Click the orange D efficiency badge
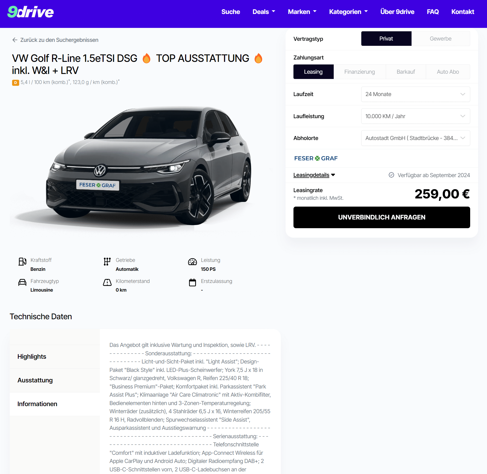This screenshot has width=487, height=474. point(16,83)
